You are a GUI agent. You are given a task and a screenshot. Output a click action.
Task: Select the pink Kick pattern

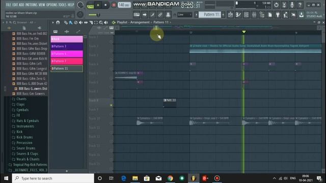pyautogui.click(x=67, y=39)
